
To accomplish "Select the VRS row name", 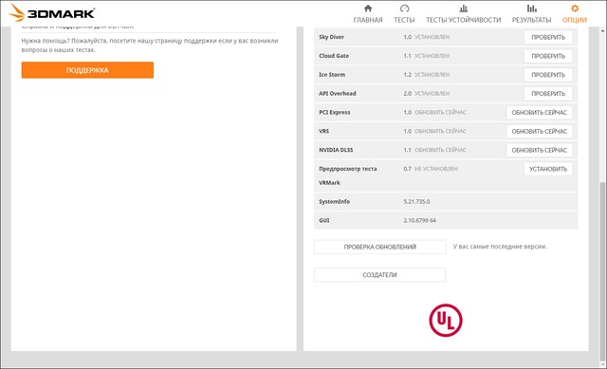I will (323, 131).
